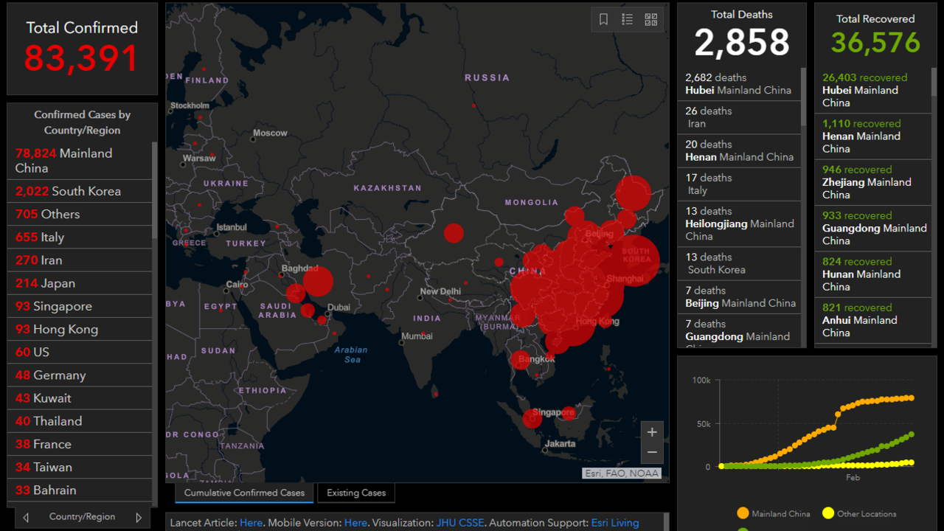Select Japan row with 214 cases
Image resolution: width=944 pixels, height=531 pixels.
click(80, 283)
